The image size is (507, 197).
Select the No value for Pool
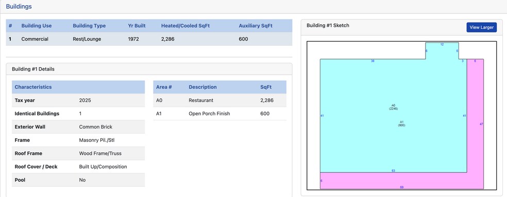point(82,180)
